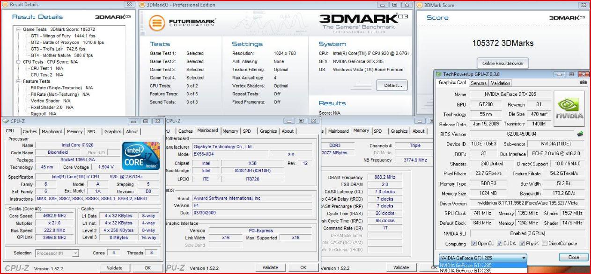Screen dimensions: 591x274
Task: Select the highlighted GTX 285 entry in open list
Action: pyautogui.click(x=483, y=265)
